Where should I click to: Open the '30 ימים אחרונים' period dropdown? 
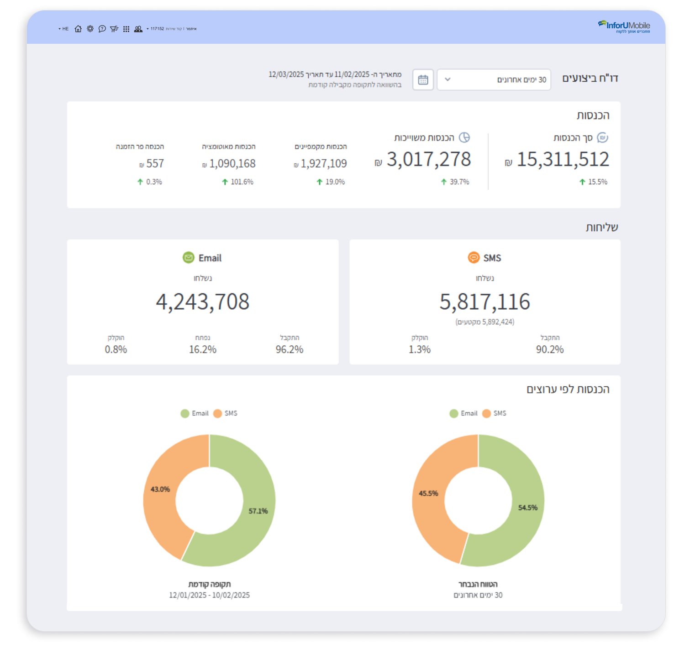pyautogui.click(x=494, y=80)
